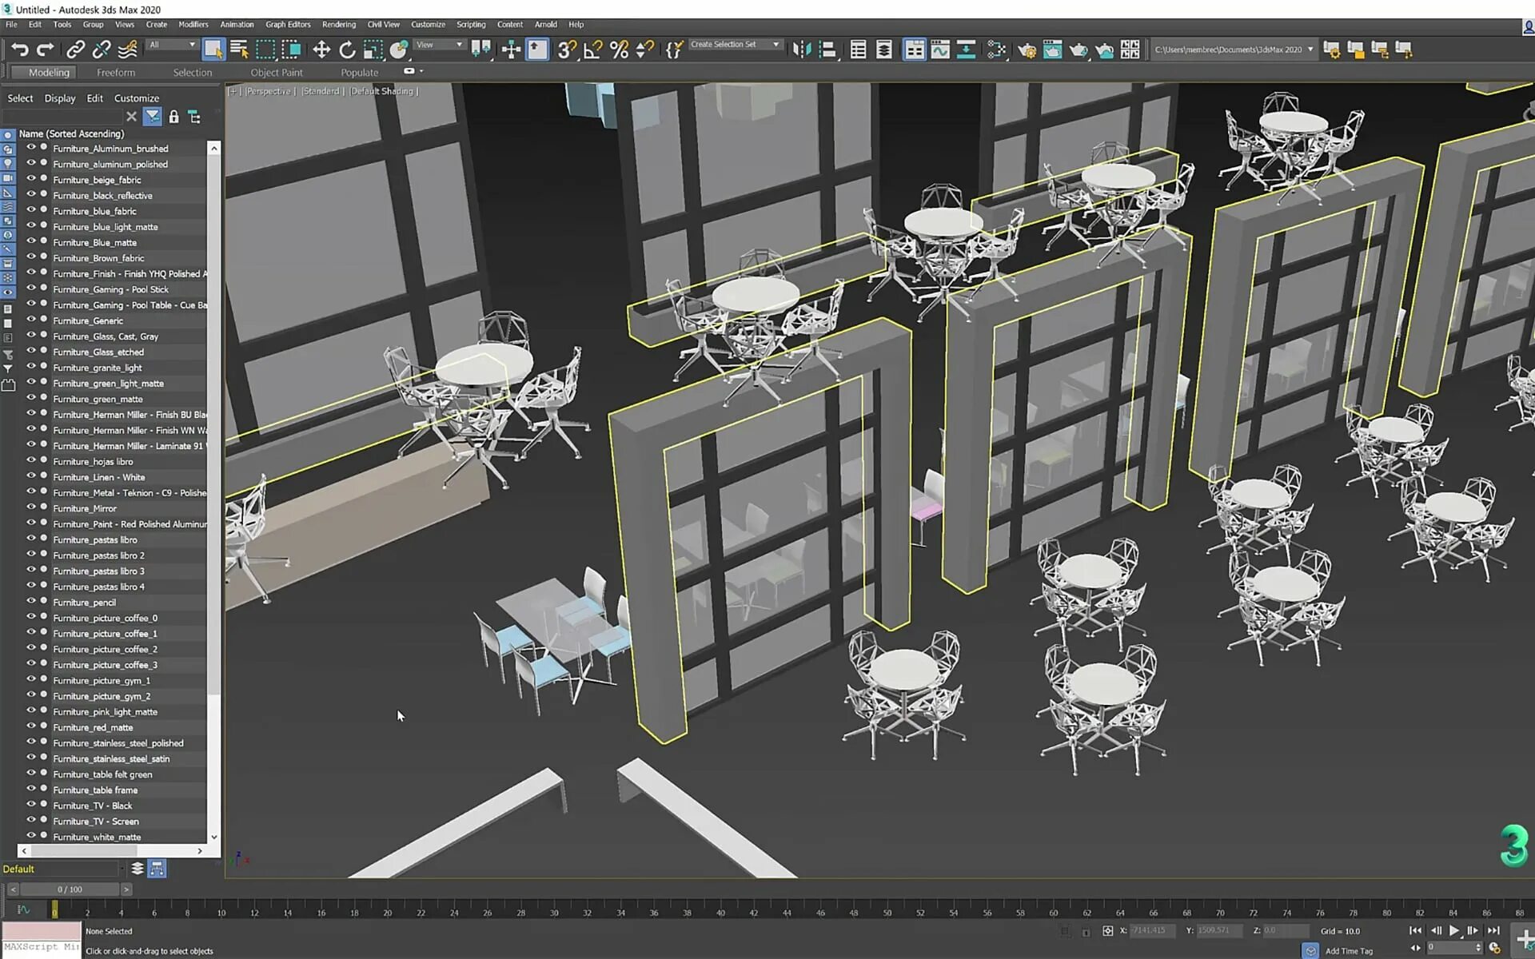The height and width of the screenshot is (959, 1535).
Task: Click the Populate tab
Action: [359, 72]
